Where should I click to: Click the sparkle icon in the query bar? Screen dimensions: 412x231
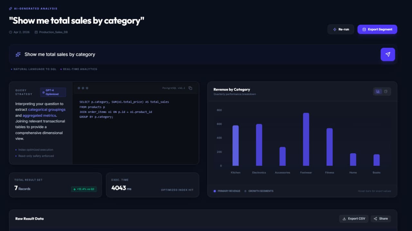pos(18,55)
